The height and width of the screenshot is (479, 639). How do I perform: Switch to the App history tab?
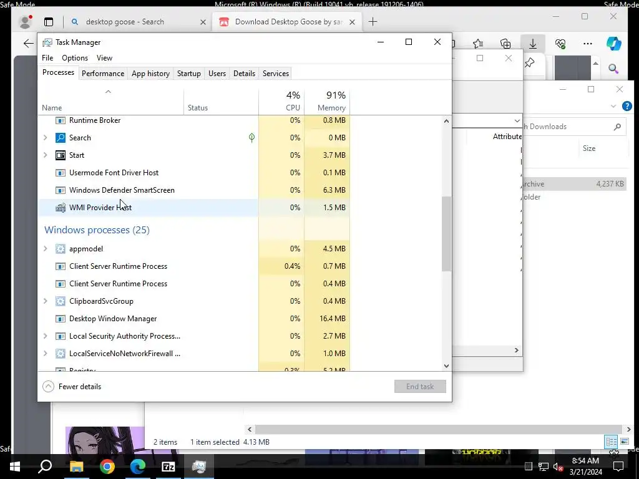150,74
